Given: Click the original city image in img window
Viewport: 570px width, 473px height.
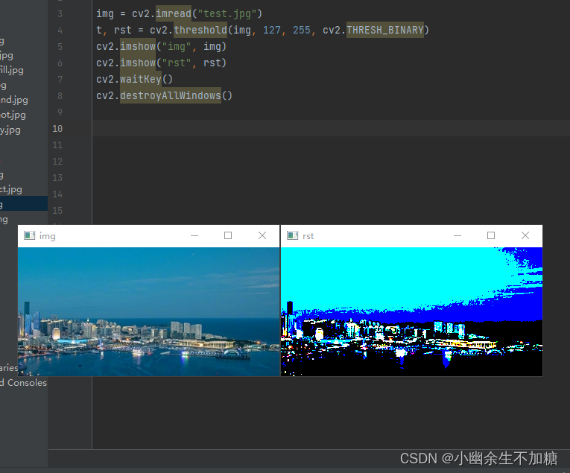Looking at the screenshot, I should pyautogui.click(x=149, y=311).
